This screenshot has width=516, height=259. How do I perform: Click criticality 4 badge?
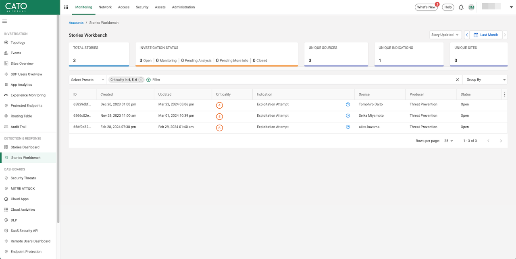point(219,105)
